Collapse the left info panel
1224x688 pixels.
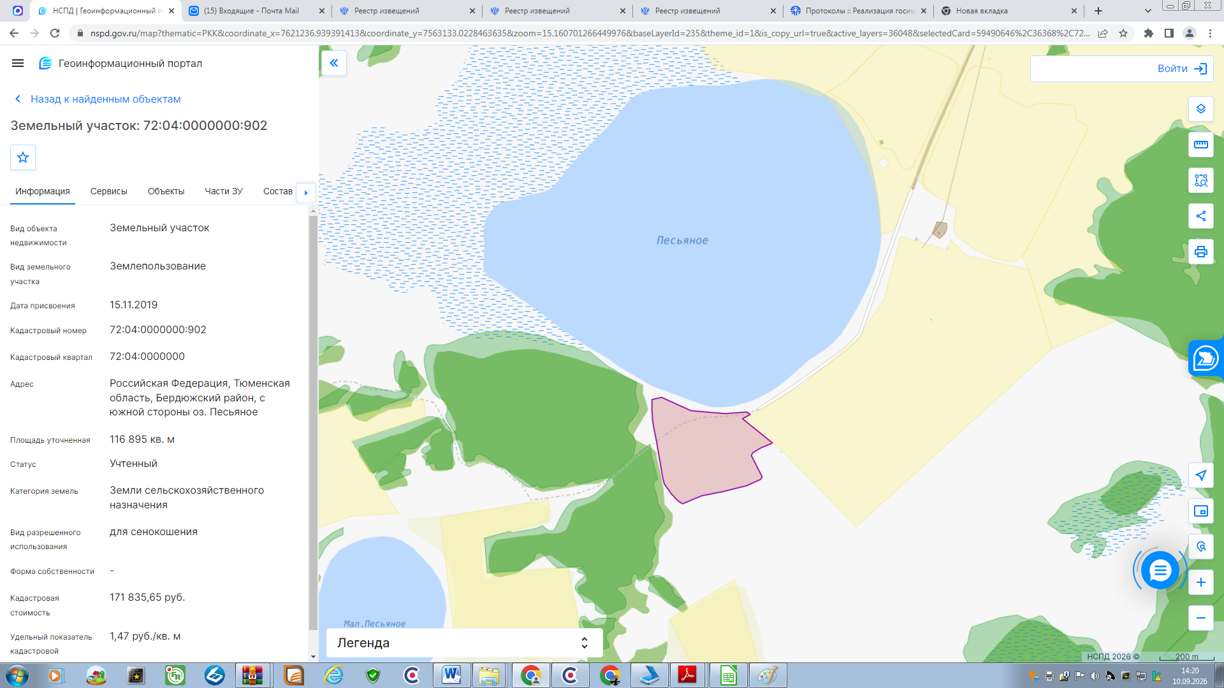(334, 63)
